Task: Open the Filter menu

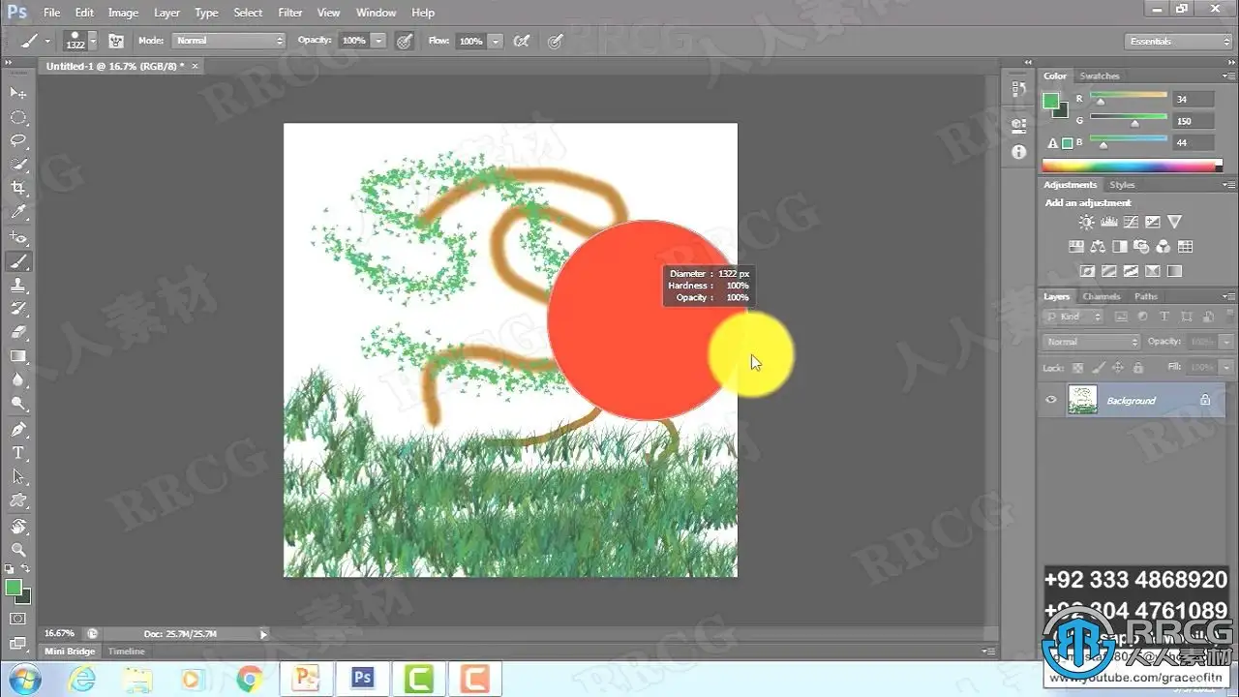Action: (290, 13)
